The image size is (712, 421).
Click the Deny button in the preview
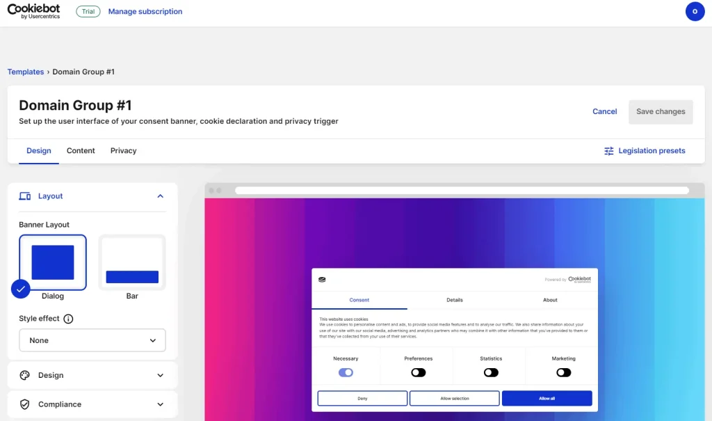coord(362,397)
